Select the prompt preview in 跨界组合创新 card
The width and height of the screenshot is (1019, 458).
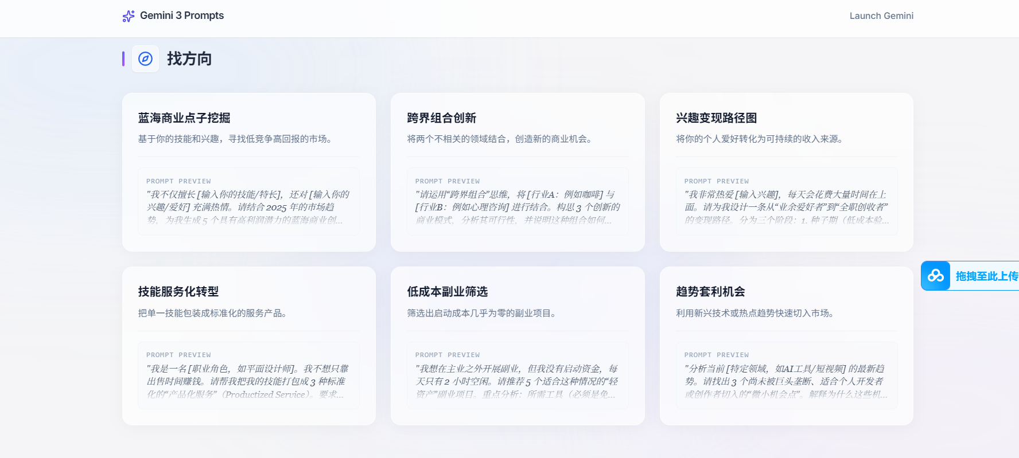[x=518, y=201]
